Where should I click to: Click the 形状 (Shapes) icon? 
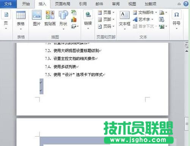point(63,15)
